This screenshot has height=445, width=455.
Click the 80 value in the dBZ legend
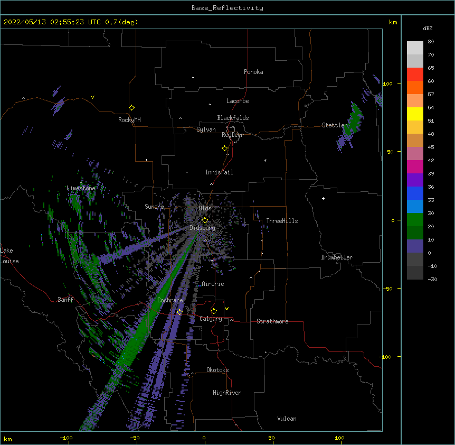[x=431, y=42]
